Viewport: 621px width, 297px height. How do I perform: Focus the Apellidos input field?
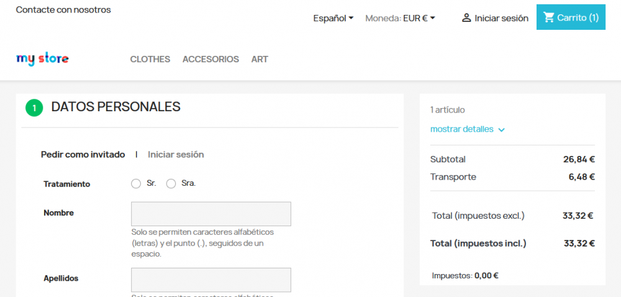pos(211,280)
